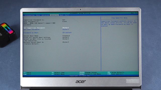The image size is (161, 90).
Task: Click Esc Exit footer entry
Action: (x=27, y=74)
